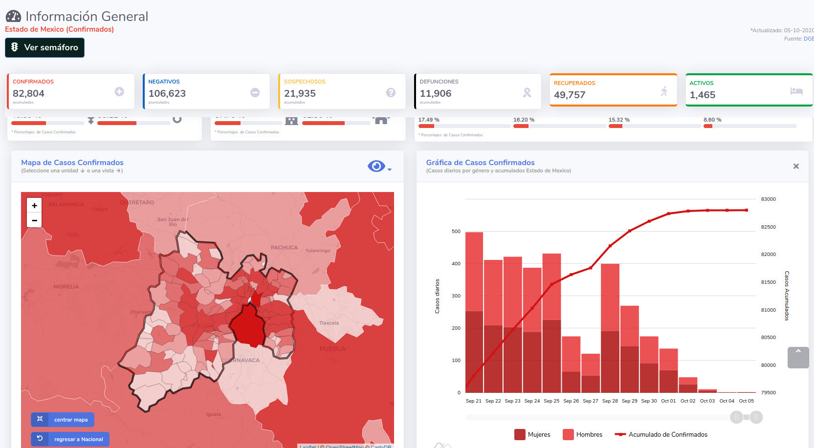Zoom out on the map with minus
Image resolution: width=814 pixels, height=448 pixels.
(34, 220)
